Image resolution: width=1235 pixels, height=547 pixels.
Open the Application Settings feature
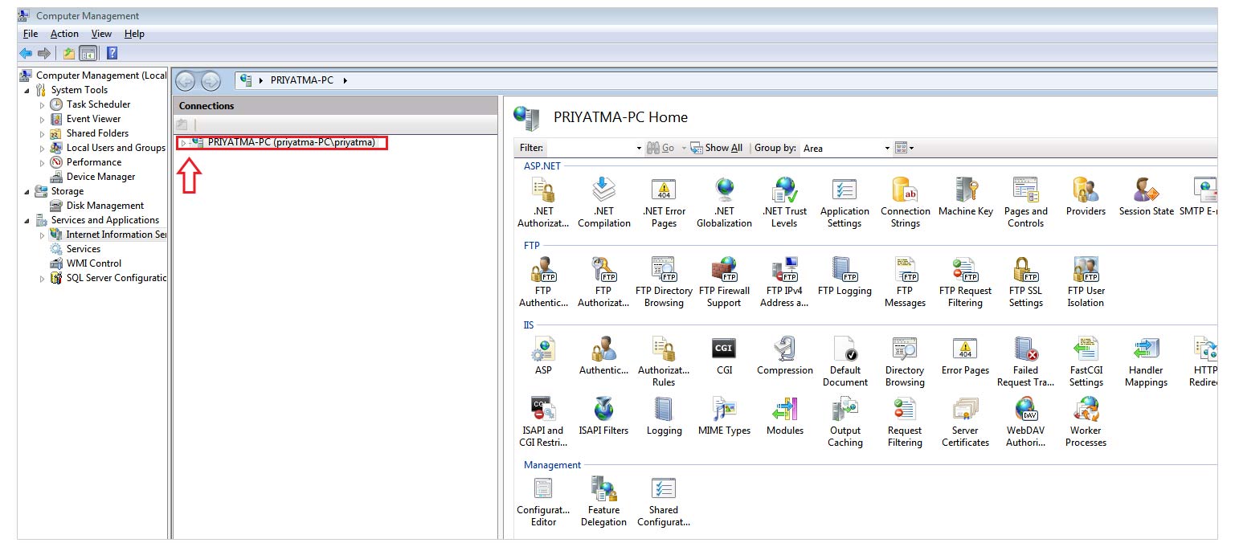click(844, 202)
